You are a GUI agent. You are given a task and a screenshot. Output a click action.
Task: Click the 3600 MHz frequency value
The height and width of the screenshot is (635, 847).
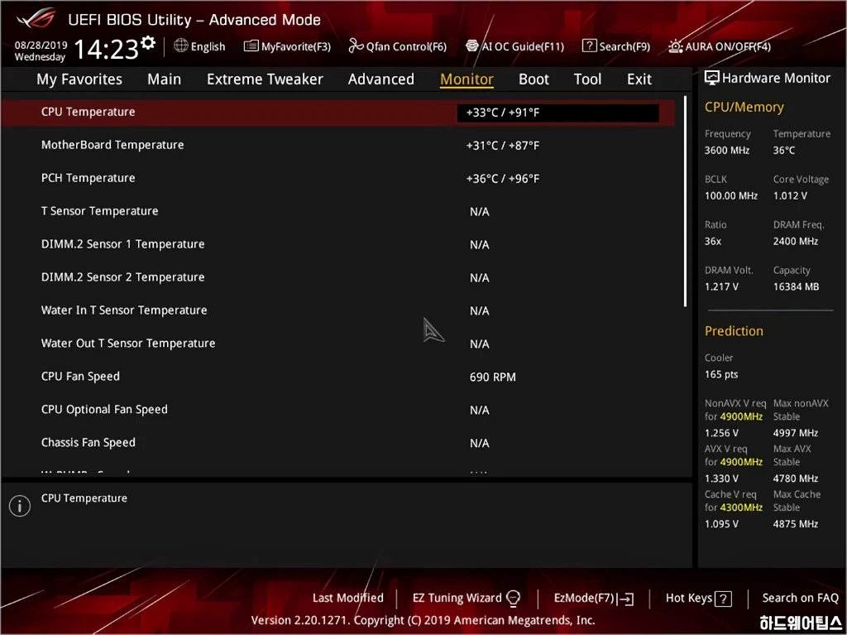[726, 151]
